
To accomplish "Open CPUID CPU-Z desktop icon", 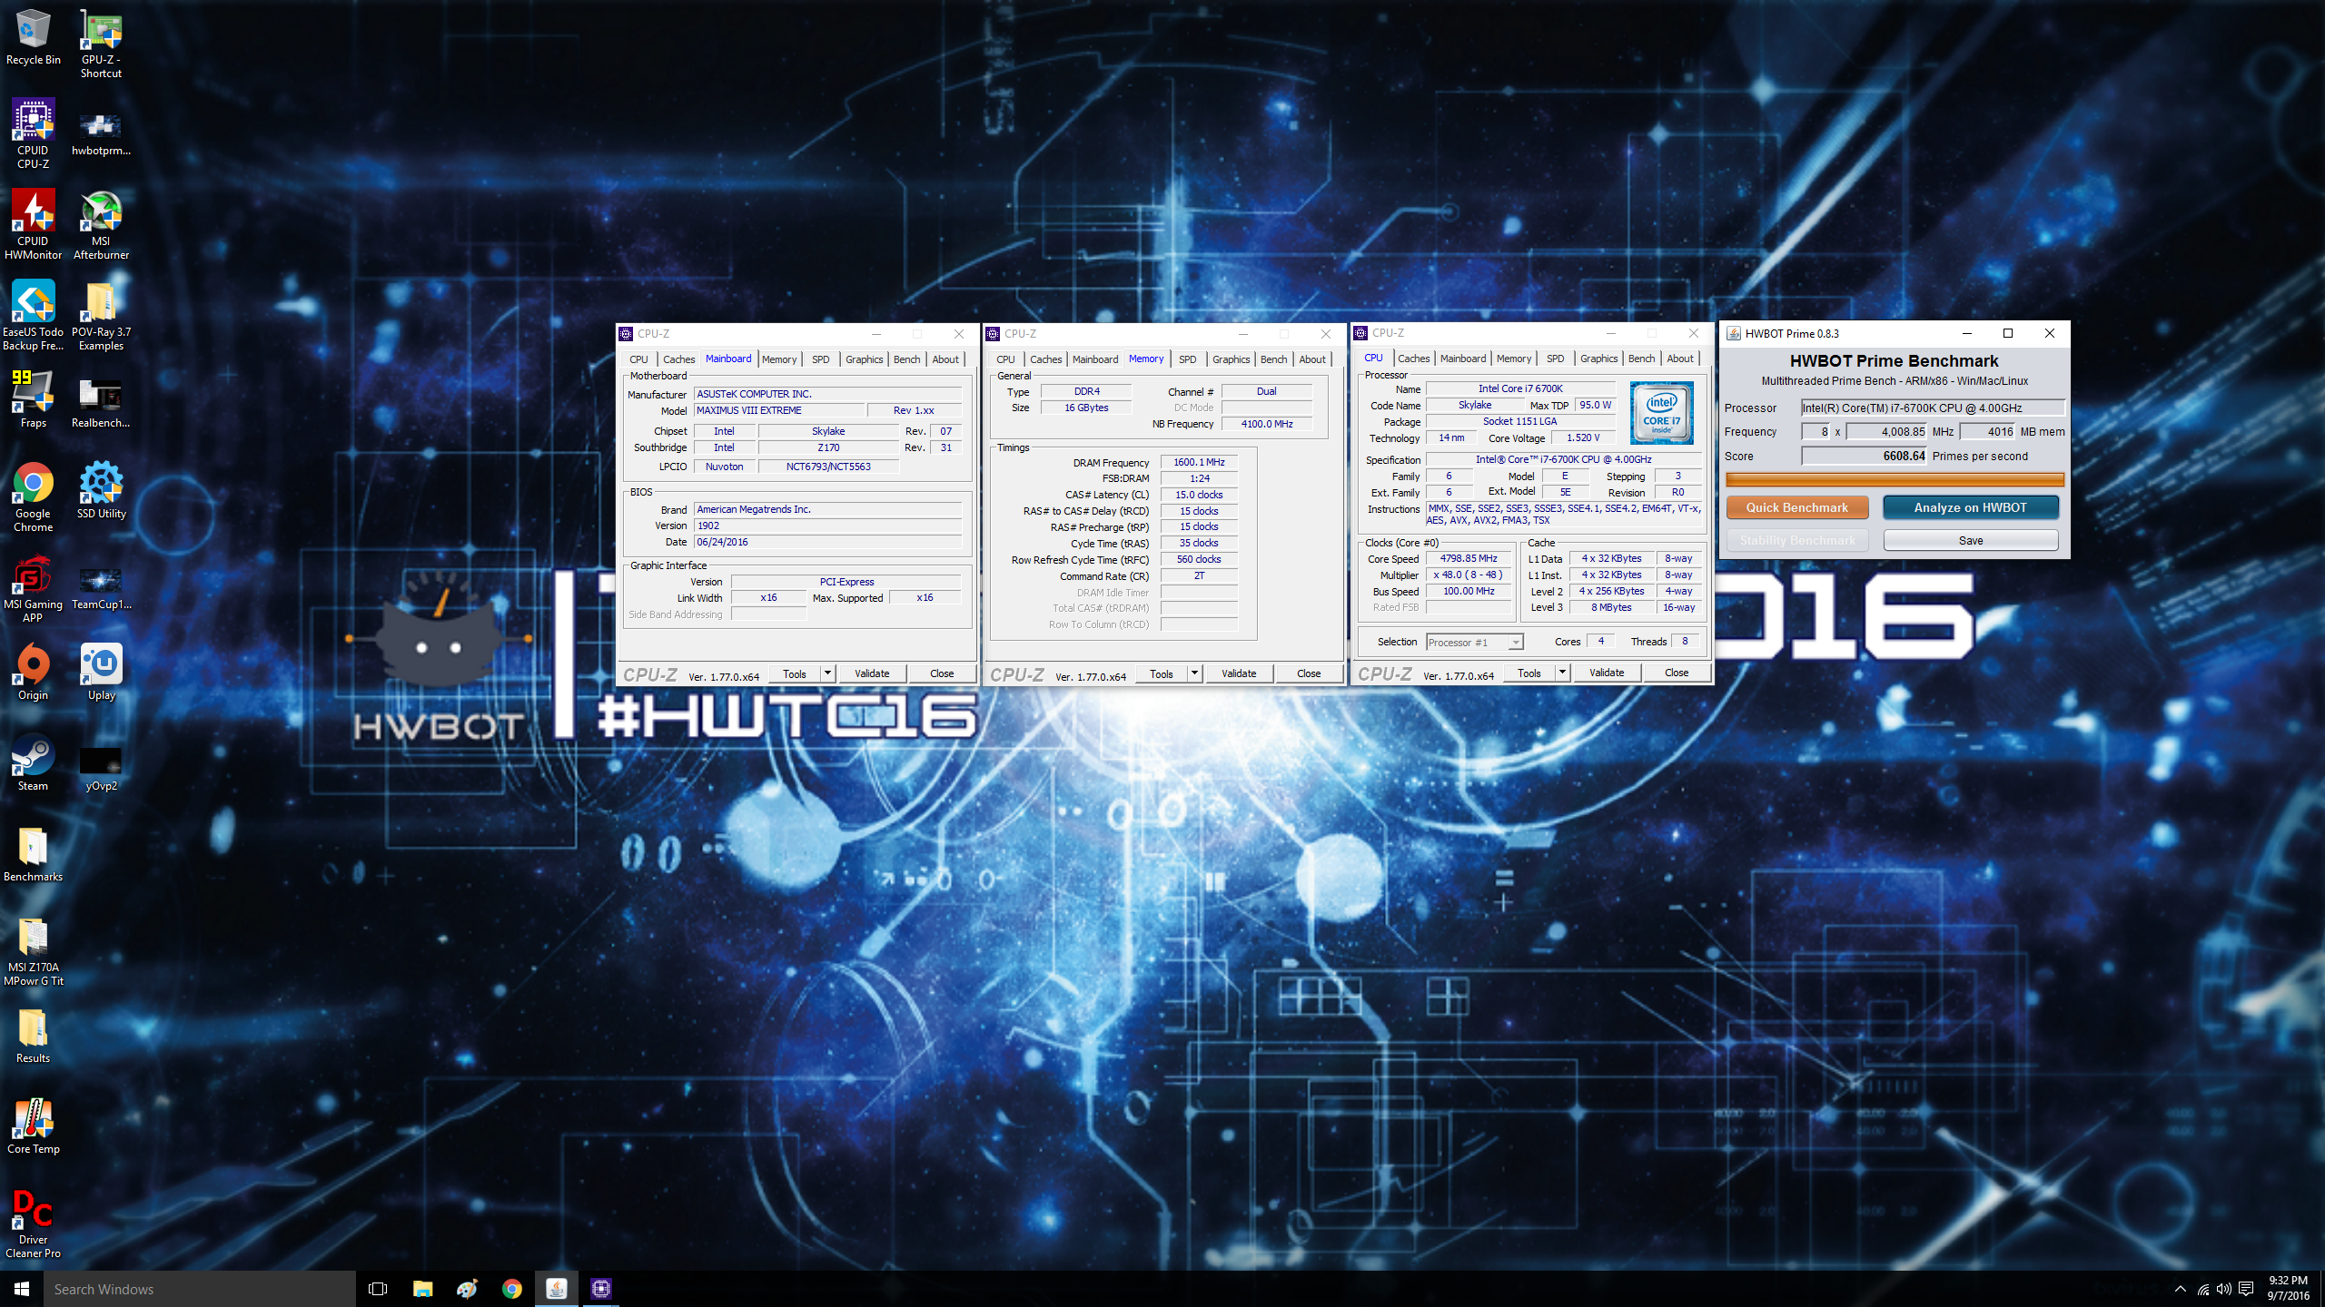I will click(x=34, y=133).
